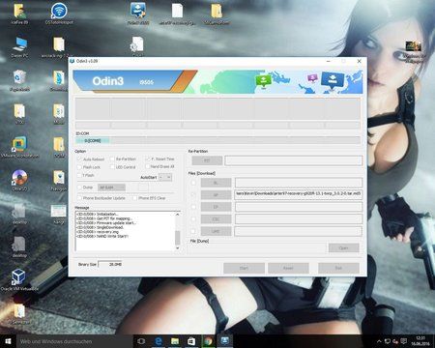Screen dimensions: 435x348
Task: Enable the Re-Partition option checkbox
Action: pyautogui.click(x=112, y=159)
